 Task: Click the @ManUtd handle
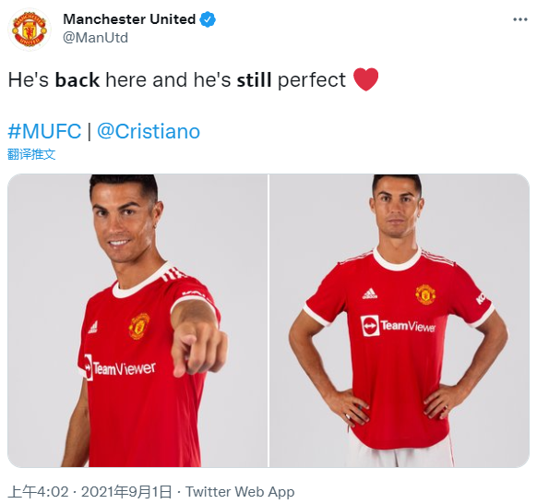(96, 37)
